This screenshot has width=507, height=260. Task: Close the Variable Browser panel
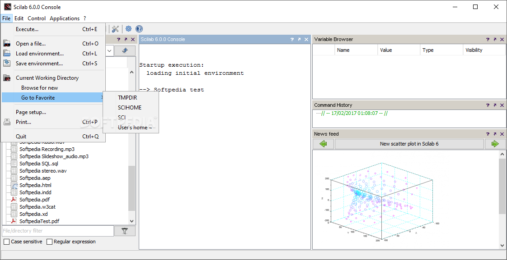tap(502, 39)
